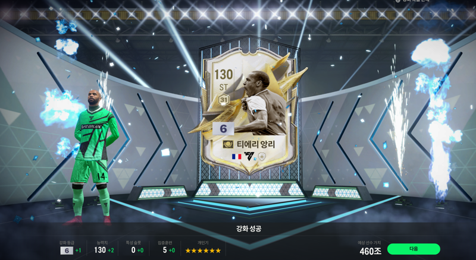
Task: Click the player name 티에리 앙리
Action: tap(256, 144)
